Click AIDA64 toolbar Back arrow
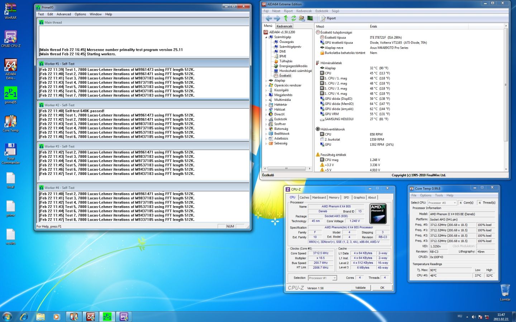This screenshot has width=516, height=322. [x=269, y=18]
